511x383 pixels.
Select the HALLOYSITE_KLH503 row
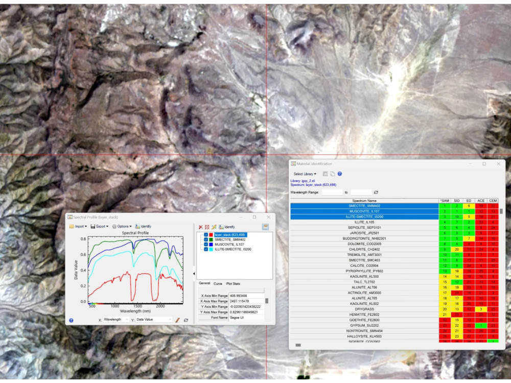(x=364, y=337)
